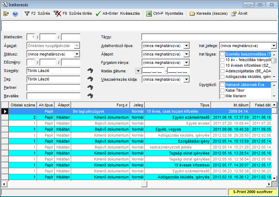The image size is (279, 197).
Task: Sort by Oldalak száma column header
Action: click(23, 105)
